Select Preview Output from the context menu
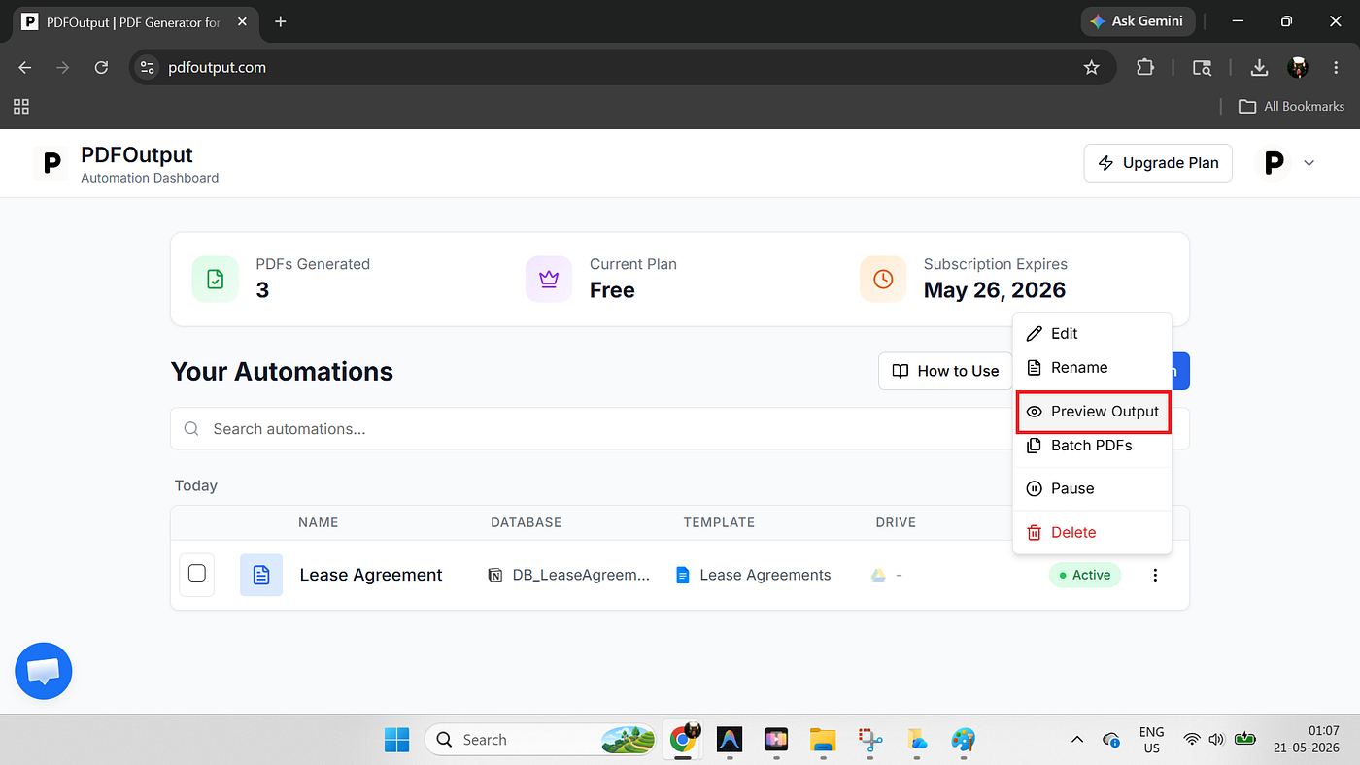This screenshot has height=765, width=1360. tap(1092, 411)
